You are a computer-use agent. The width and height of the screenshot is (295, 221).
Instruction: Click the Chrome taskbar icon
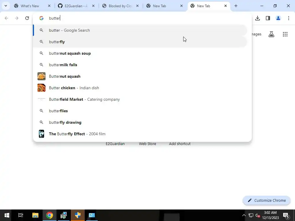pos(50,215)
